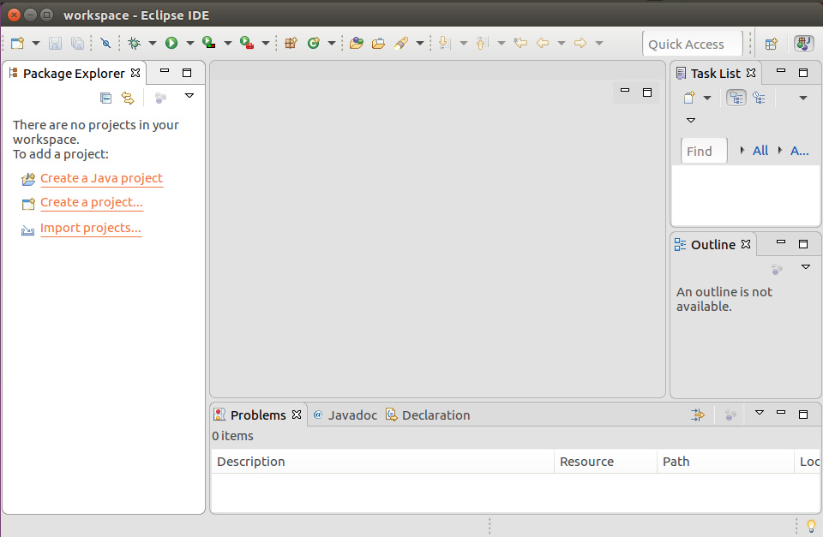
Task: Create a new task in Task List
Action: point(688,97)
